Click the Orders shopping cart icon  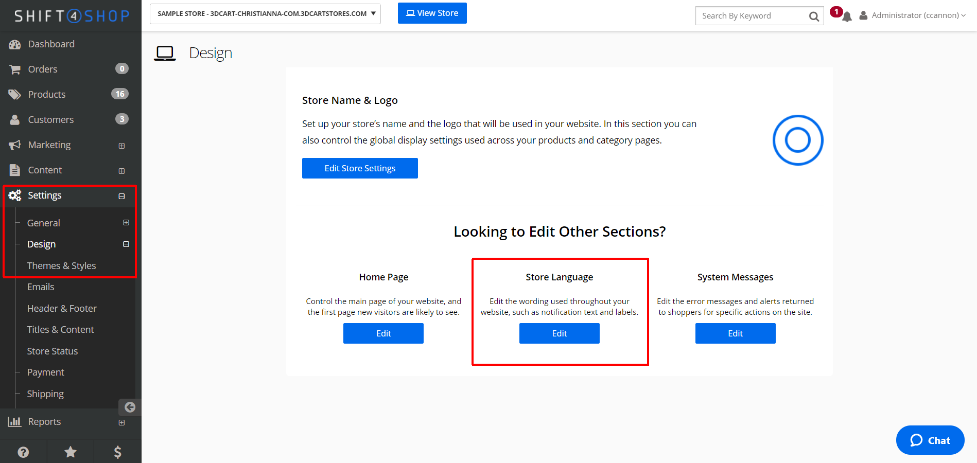pos(15,69)
